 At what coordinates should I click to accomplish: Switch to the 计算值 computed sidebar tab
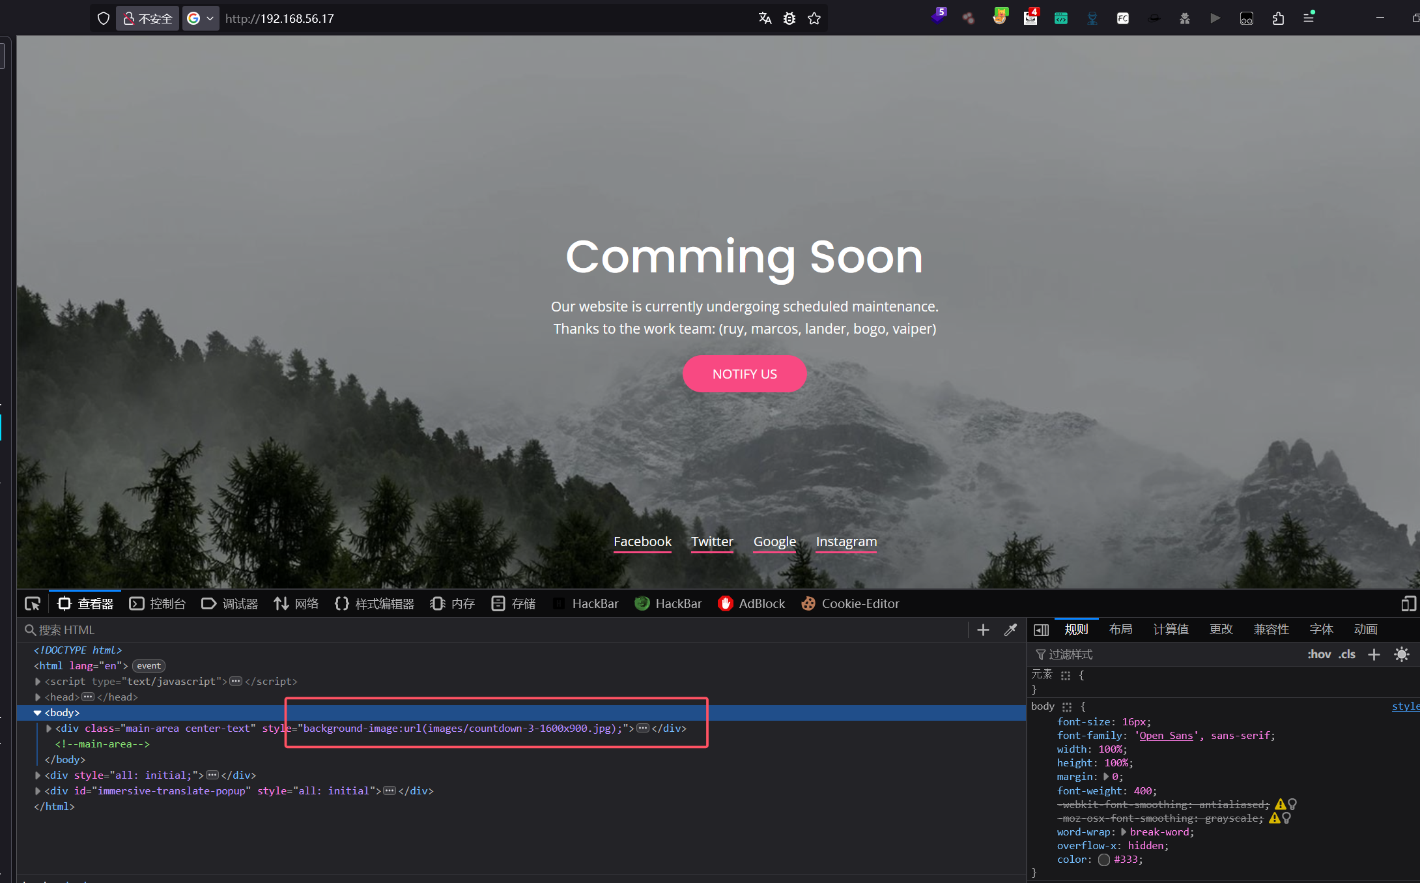[x=1171, y=630]
